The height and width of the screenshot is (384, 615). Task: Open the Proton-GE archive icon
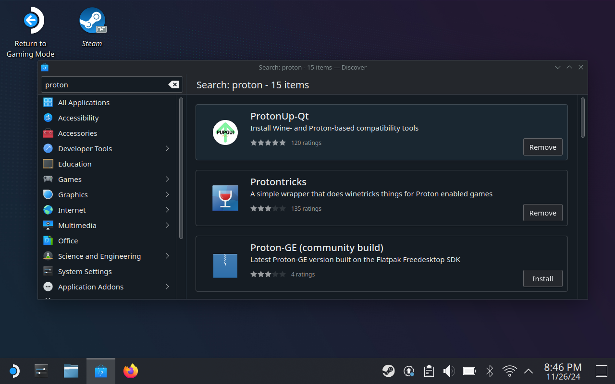point(225,265)
